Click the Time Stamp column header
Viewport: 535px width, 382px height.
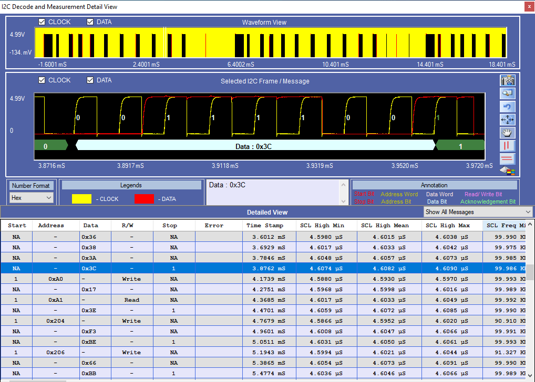point(265,226)
